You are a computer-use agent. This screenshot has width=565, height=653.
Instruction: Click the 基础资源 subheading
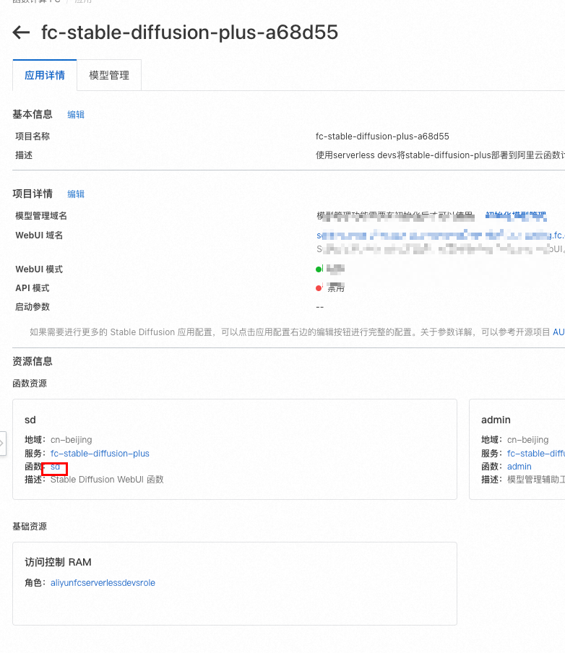pos(30,527)
